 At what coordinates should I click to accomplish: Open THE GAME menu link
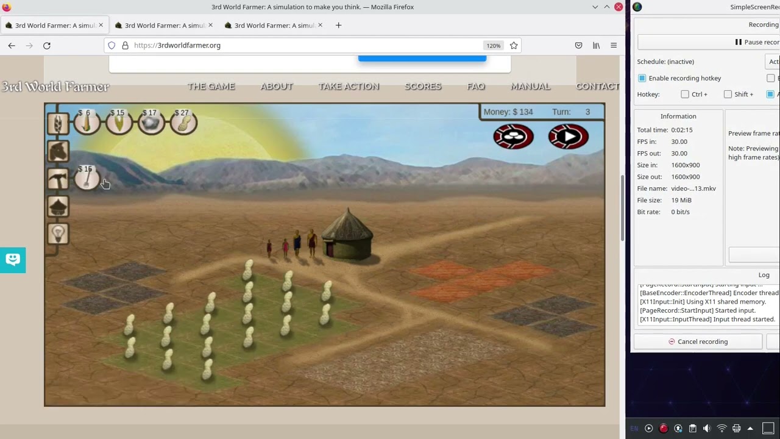click(x=211, y=86)
